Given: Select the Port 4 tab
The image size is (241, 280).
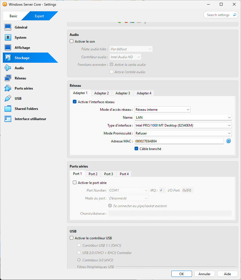Looking at the screenshot, I should pos(124,174).
